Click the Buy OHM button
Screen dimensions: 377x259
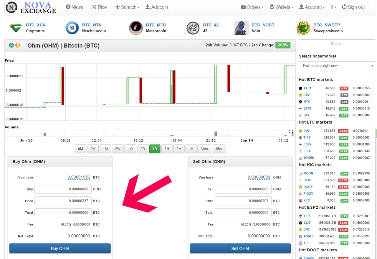[x=60, y=248]
